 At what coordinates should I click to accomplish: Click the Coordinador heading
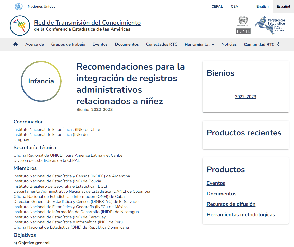(x=28, y=122)
